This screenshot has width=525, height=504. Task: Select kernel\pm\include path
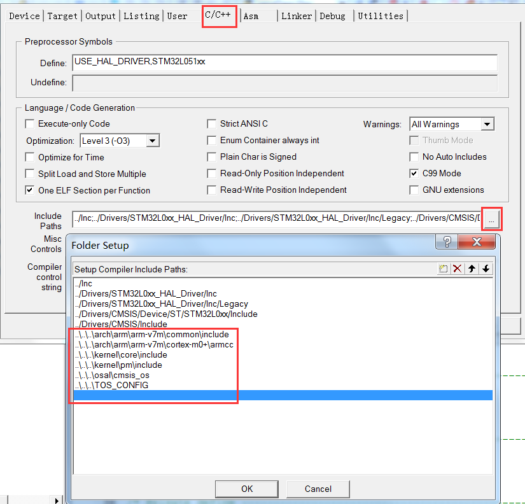283,365
